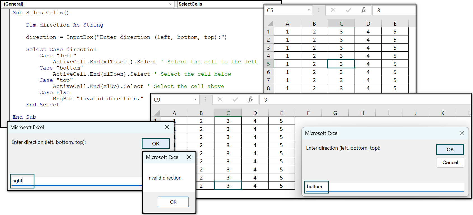Viewport: 473px width, 215px height.
Task: Click OK in the 'bottom' input dialog
Action: coord(450,149)
